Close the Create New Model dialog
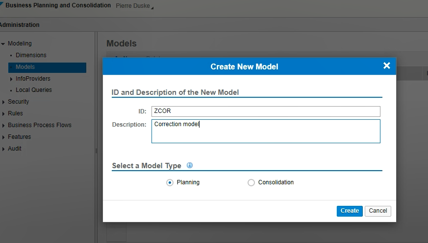The width and height of the screenshot is (428, 243). 386,66
